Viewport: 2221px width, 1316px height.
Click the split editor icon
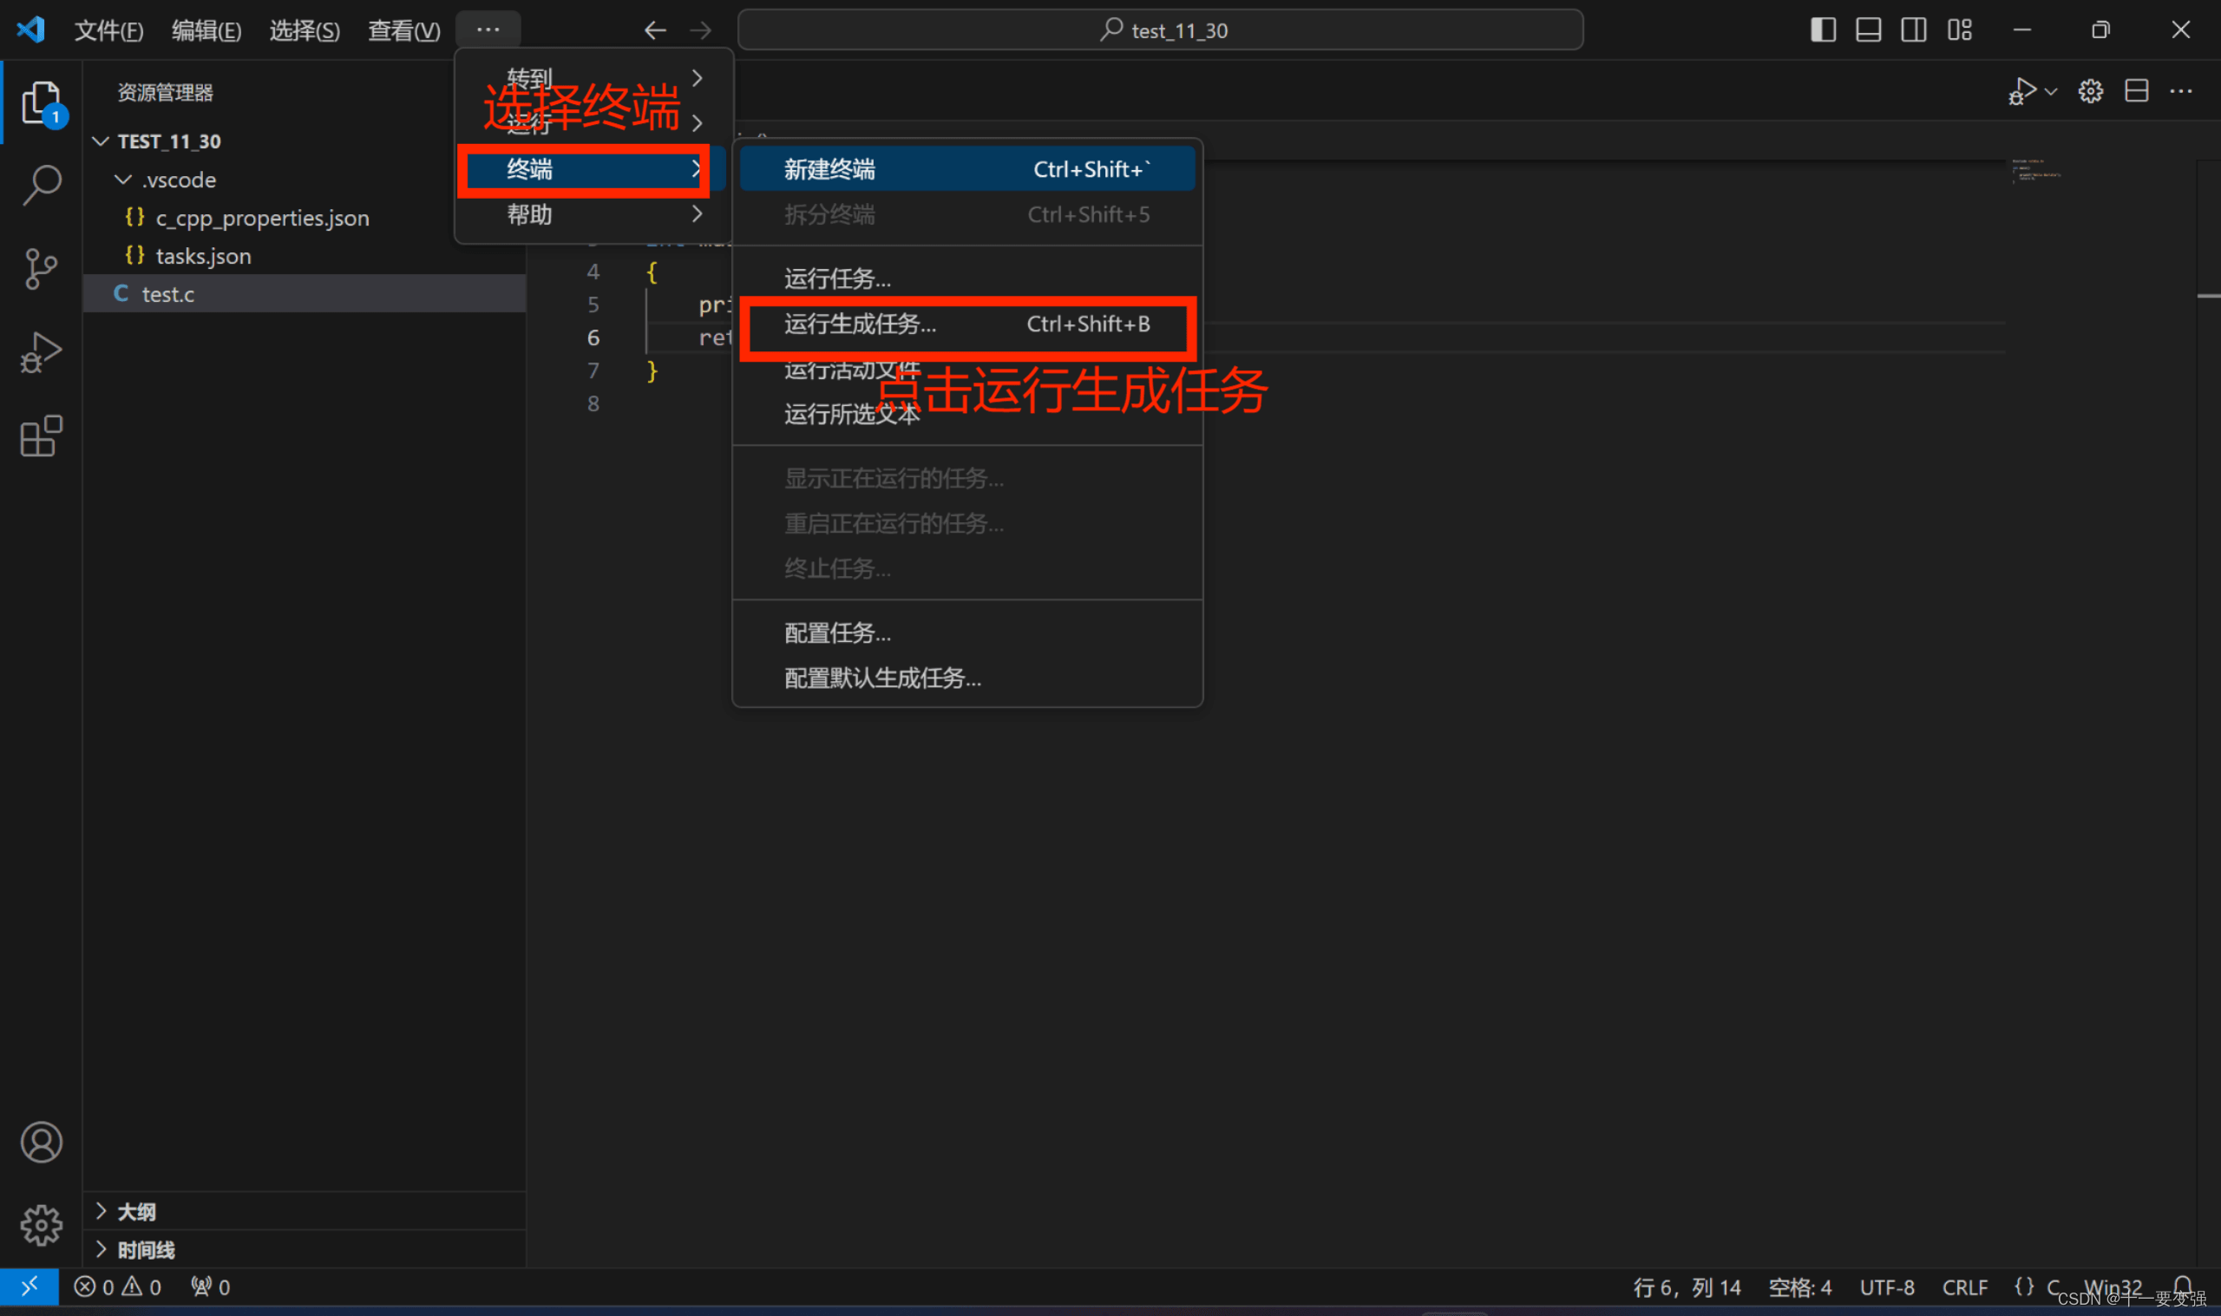click(x=2137, y=90)
